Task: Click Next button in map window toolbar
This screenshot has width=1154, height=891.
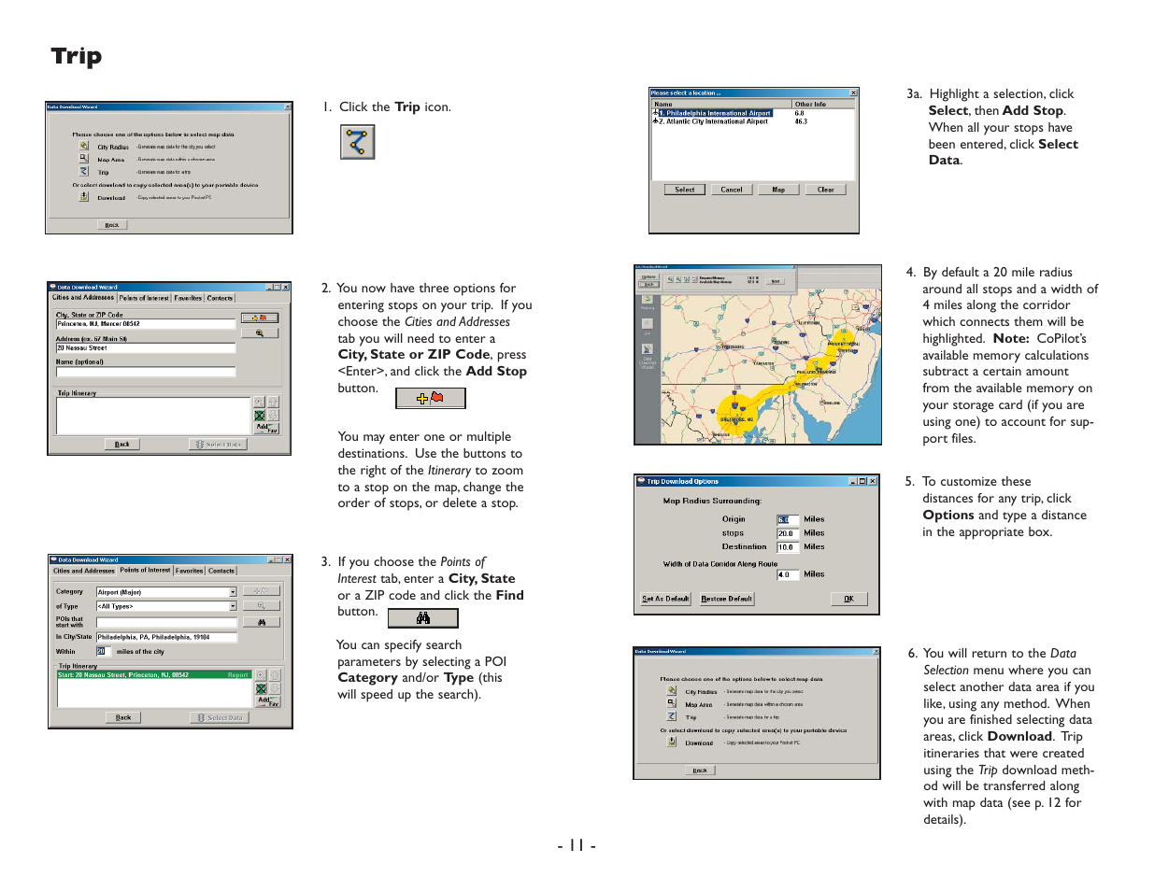Action: click(775, 280)
